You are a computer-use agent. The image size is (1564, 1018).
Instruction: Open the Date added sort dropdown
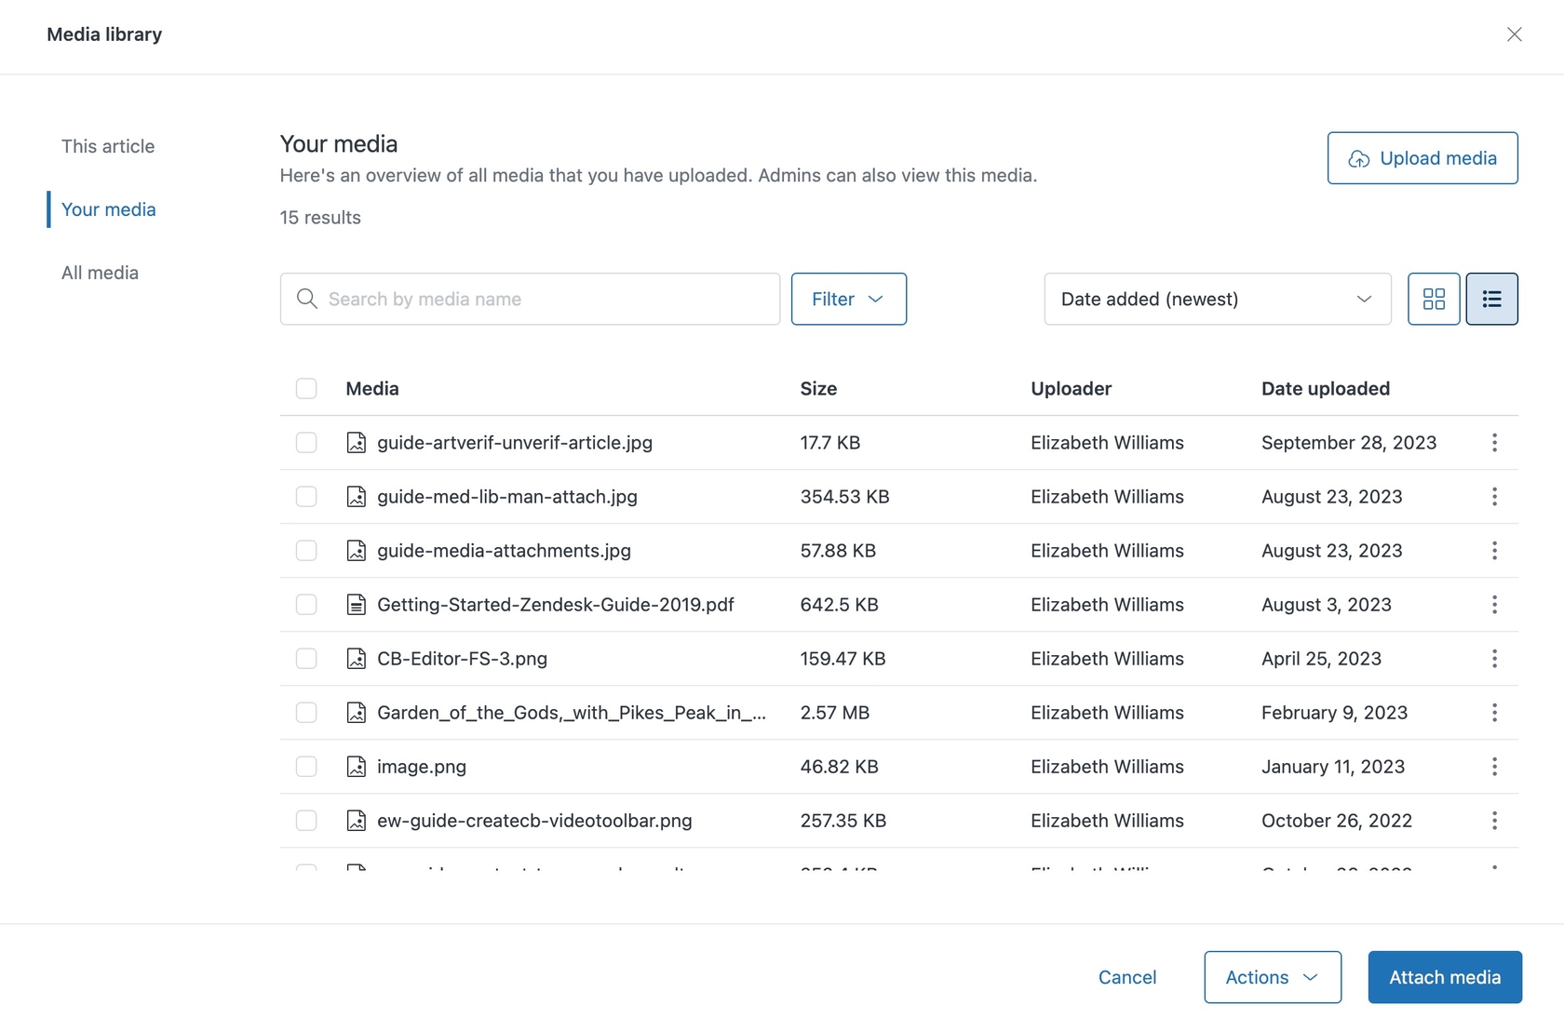(x=1216, y=299)
